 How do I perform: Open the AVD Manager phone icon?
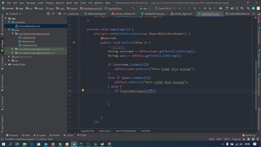tap(237, 8)
